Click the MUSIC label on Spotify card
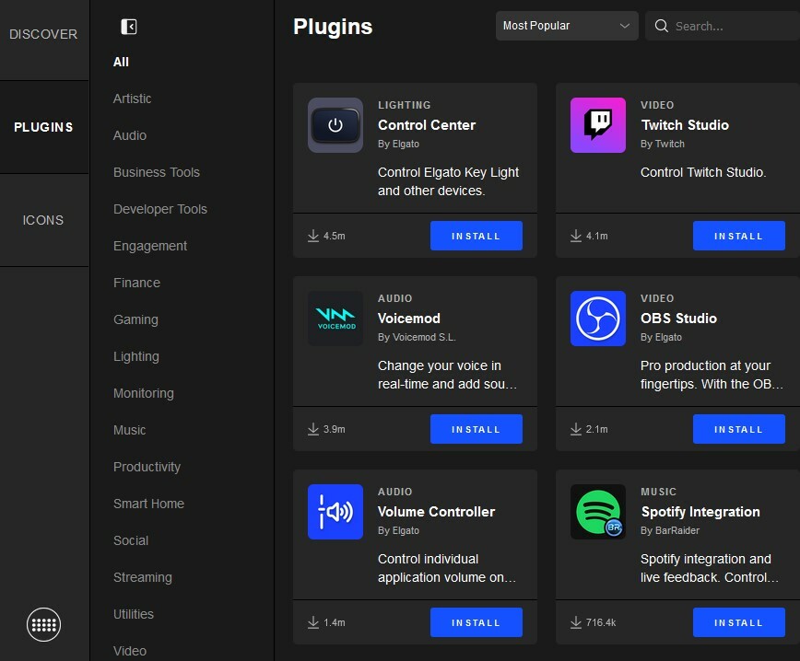Viewport: 800px width, 661px height. 658,492
